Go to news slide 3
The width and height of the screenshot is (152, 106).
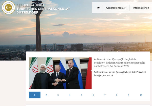click(x=58, y=95)
